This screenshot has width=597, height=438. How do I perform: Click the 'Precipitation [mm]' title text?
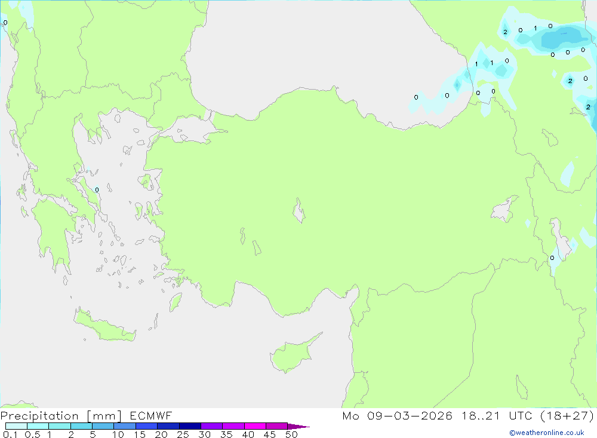click(61, 416)
